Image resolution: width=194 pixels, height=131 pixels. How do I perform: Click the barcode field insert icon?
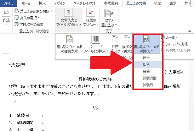pos(95,40)
